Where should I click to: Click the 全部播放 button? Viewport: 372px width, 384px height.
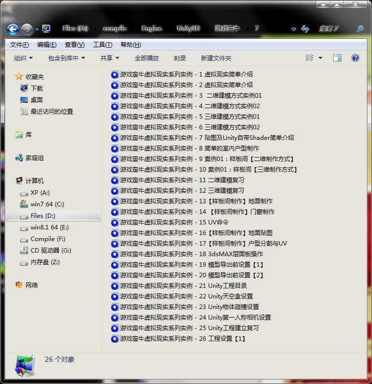[147, 58]
